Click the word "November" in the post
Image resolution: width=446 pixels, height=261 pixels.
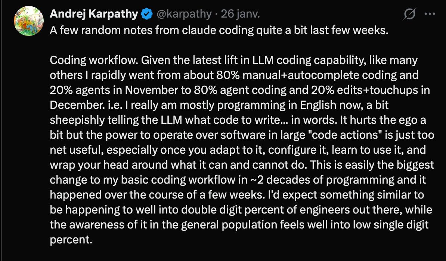(x=147, y=90)
